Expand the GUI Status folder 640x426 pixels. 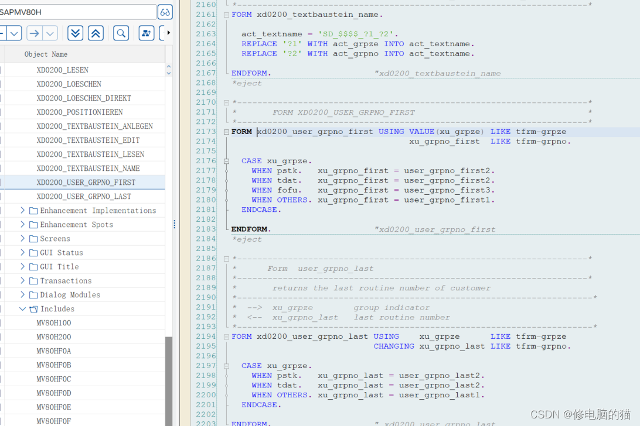click(22, 252)
